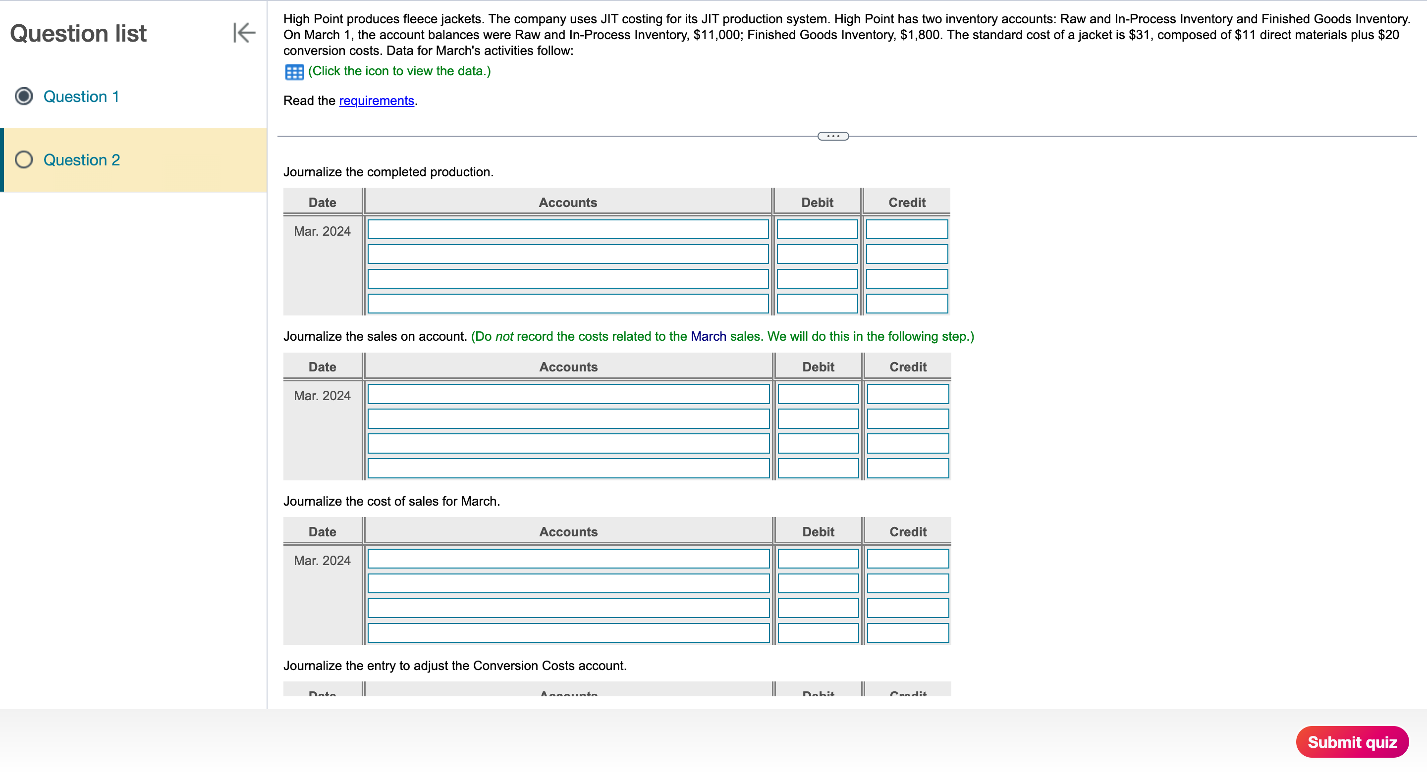The height and width of the screenshot is (779, 1427).
Task: Click the last Accounts row under completed production
Action: (568, 304)
